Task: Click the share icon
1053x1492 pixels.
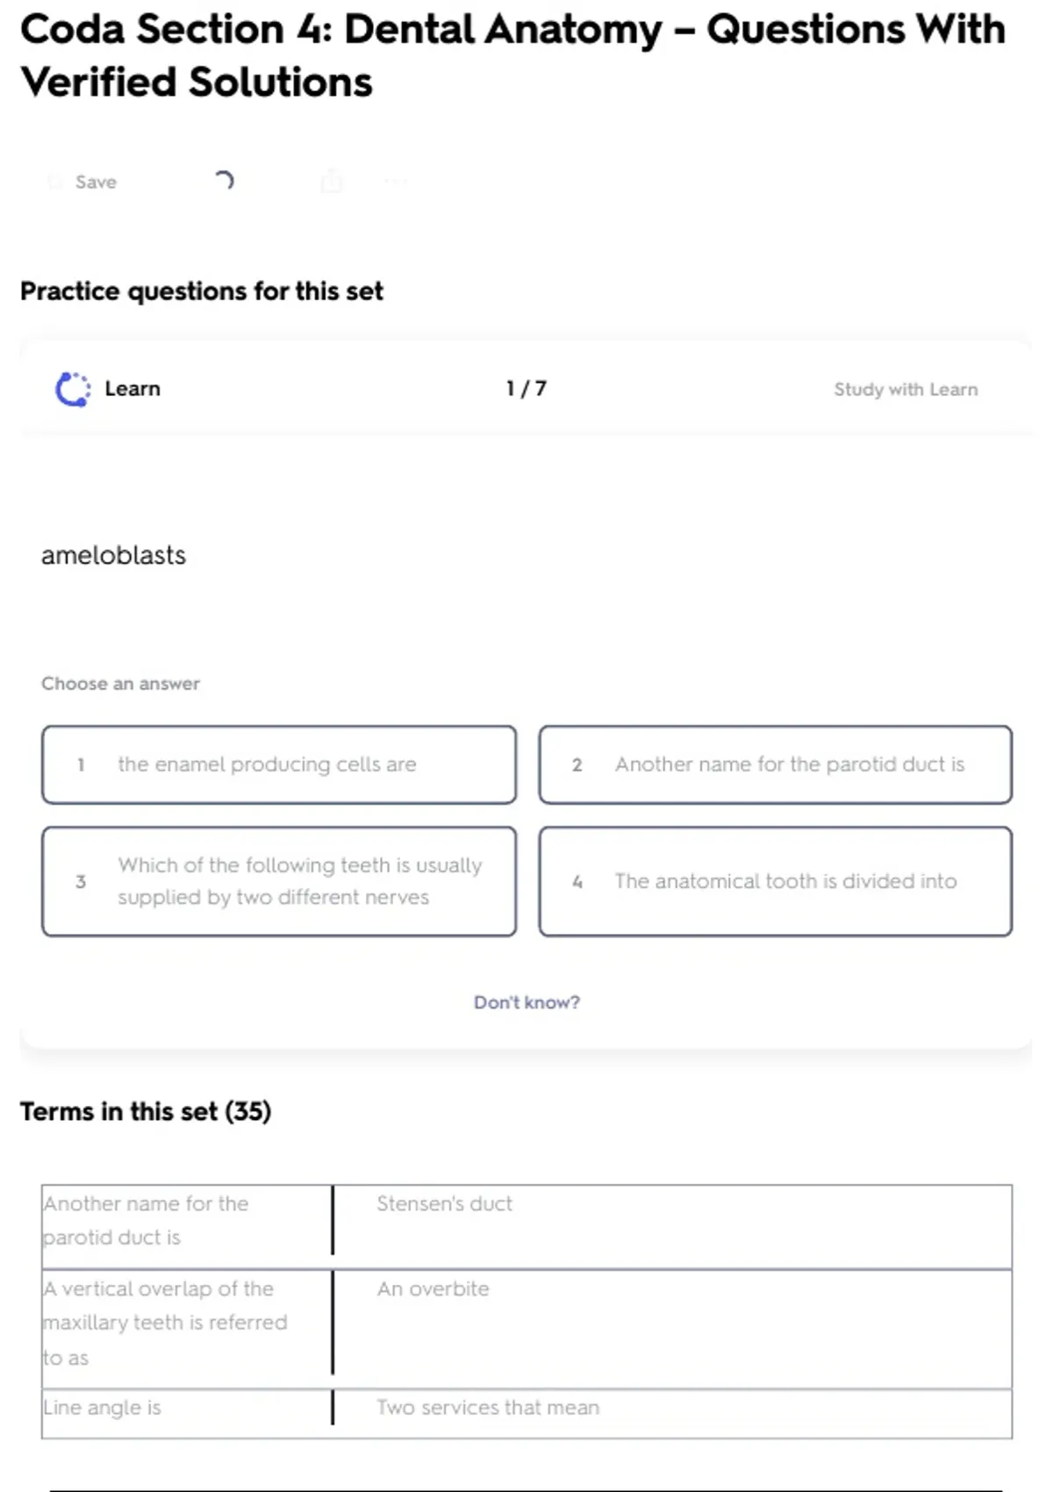Action: [332, 182]
